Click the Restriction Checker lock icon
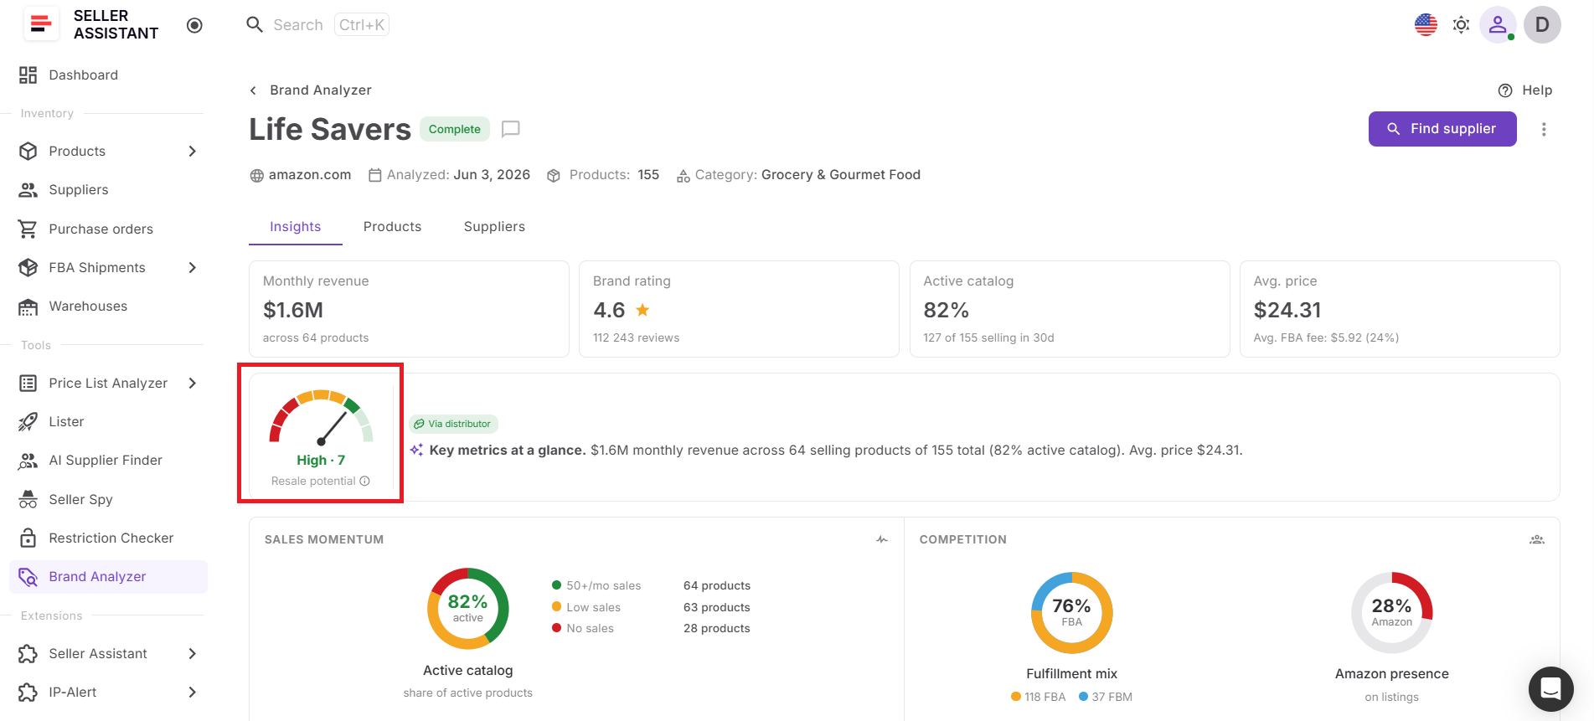This screenshot has height=721, width=1594. (x=28, y=538)
